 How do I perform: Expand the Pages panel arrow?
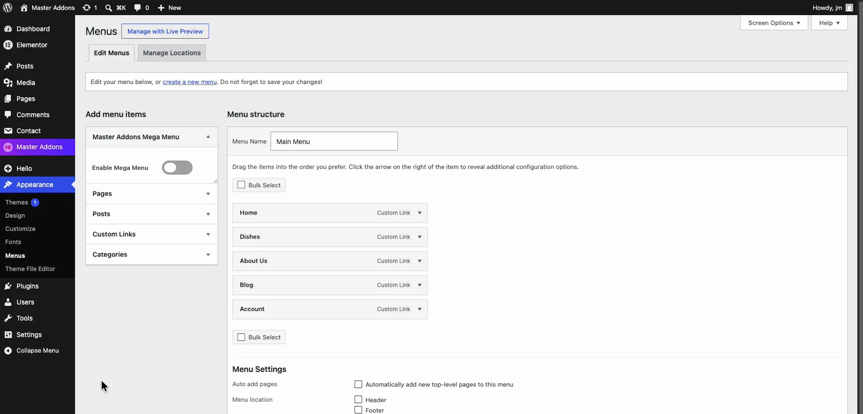[208, 194]
